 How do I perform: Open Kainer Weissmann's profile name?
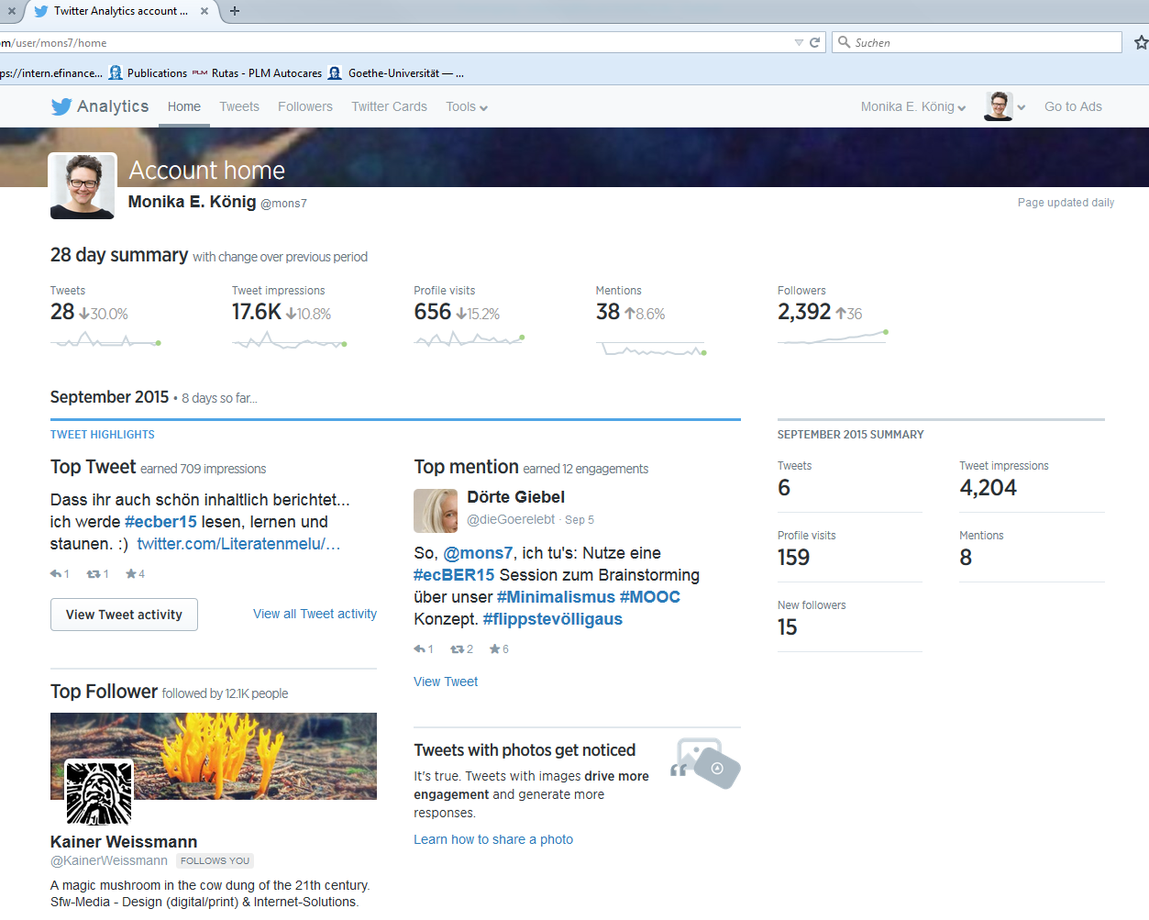coord(124,842)
